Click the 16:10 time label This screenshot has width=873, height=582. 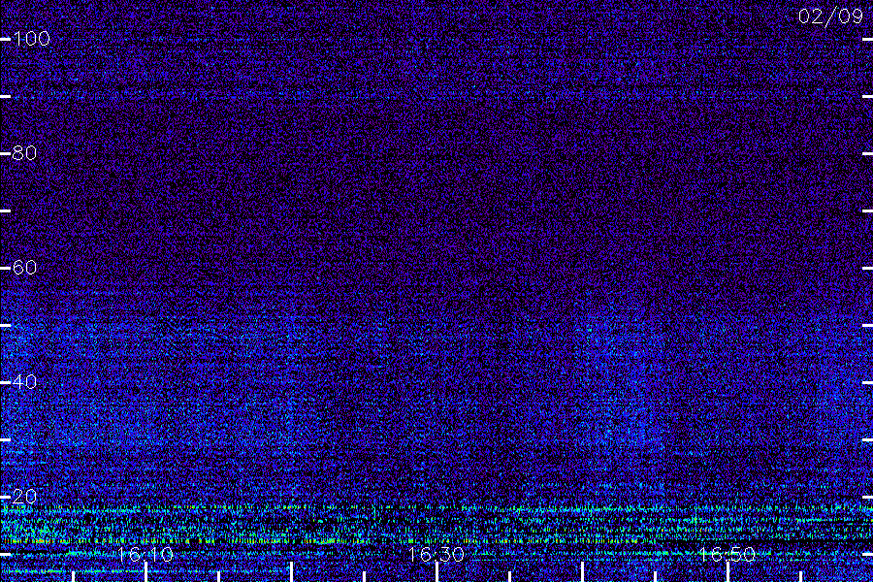point(145,554)
